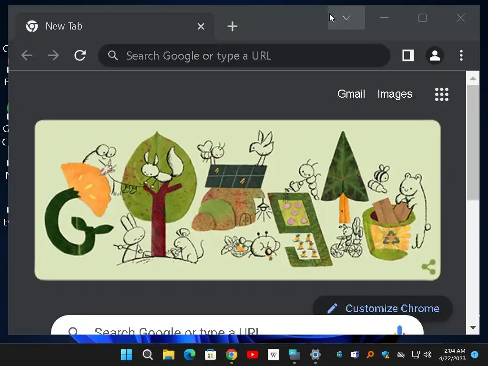Open the notification badge on the taskbar

(475, 354)
